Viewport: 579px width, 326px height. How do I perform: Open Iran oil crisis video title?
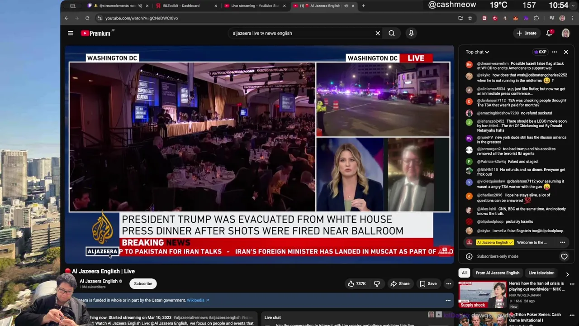click(x=536, y=286)
